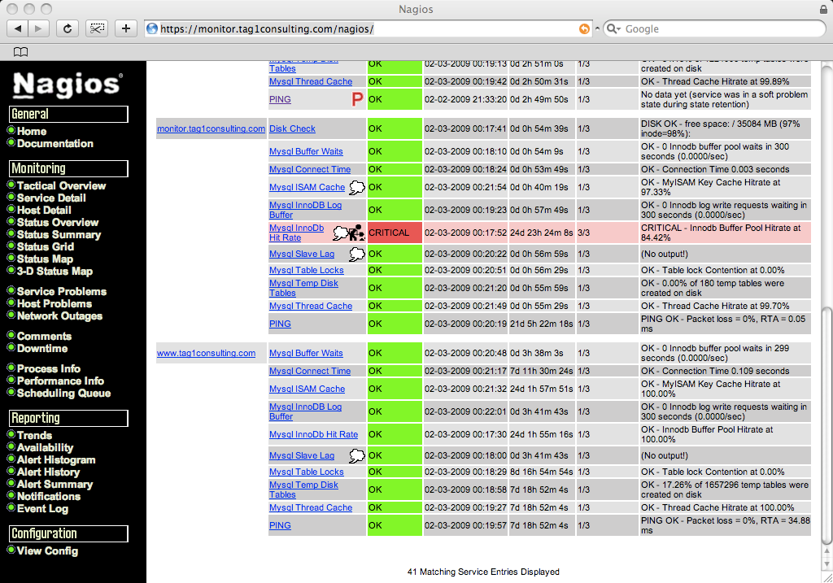Click the CRITICAL status cell
This screenshot has height=583, width=833.
click(395, 233)
